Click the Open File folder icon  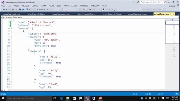click(x=17, y=10)
